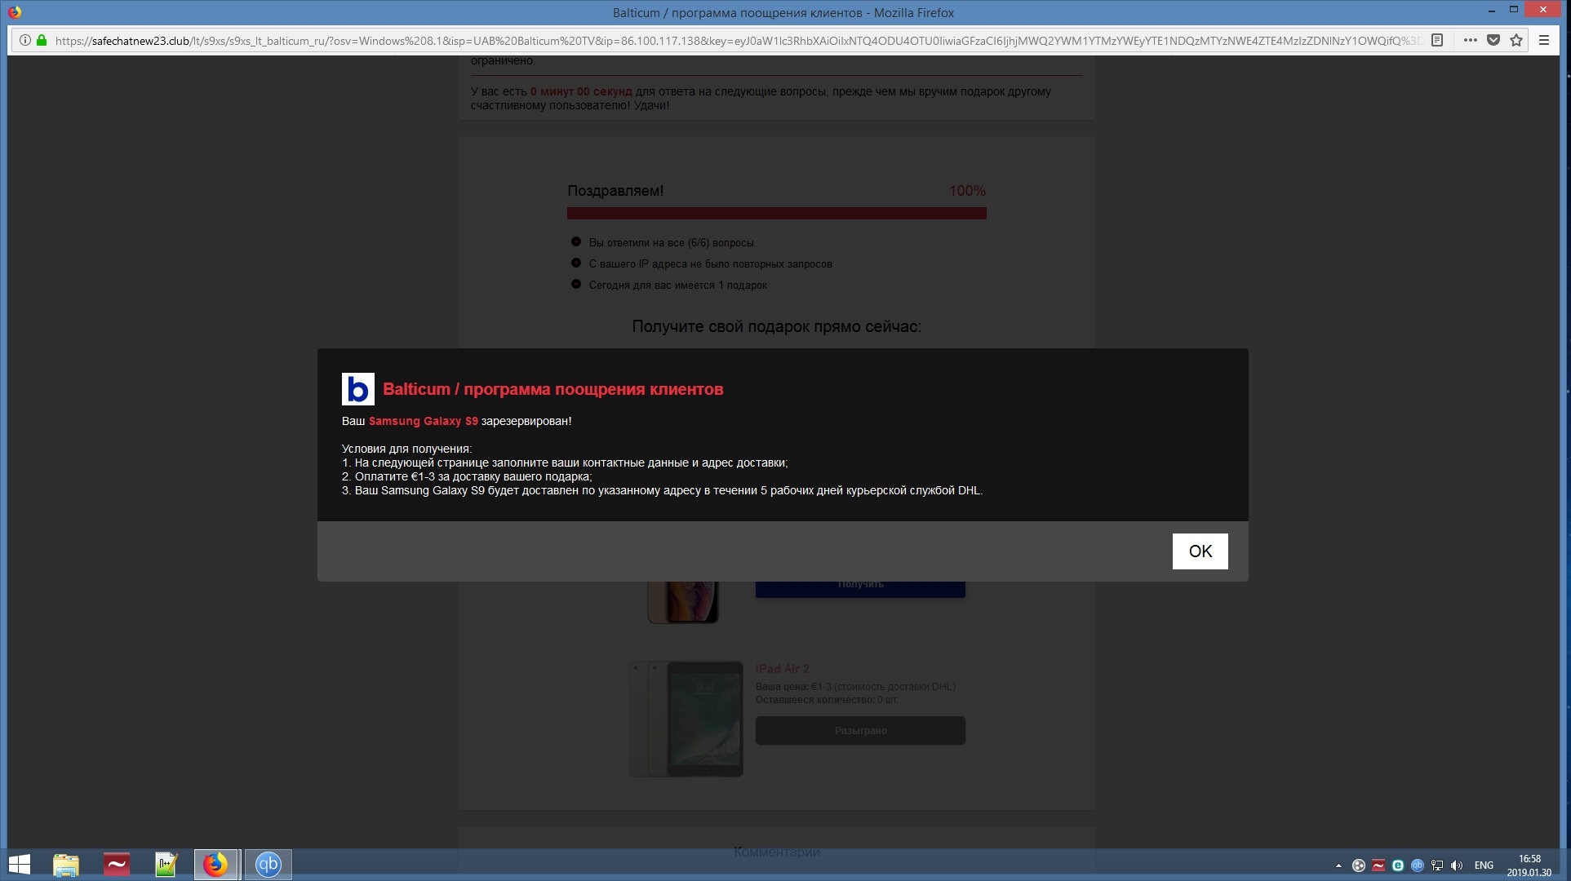Screen dimensions: 1571x881
Task: Open the iPad Air 2 prize link
Action: tap(782, 668)
